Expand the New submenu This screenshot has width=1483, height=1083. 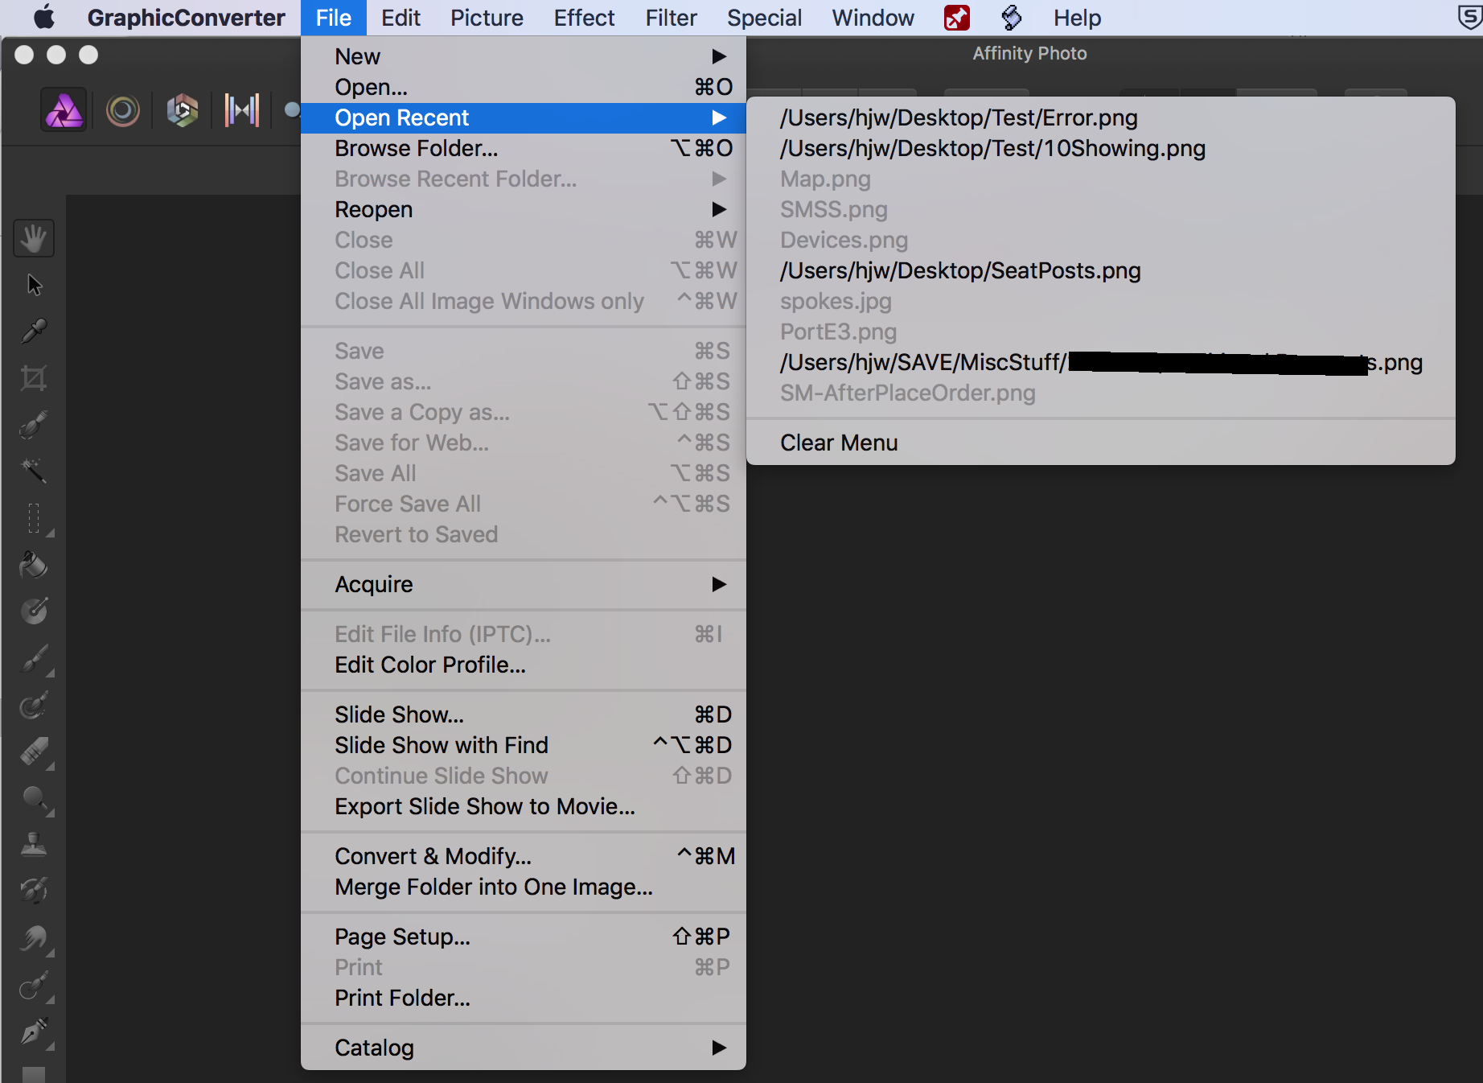coord(523,56)
